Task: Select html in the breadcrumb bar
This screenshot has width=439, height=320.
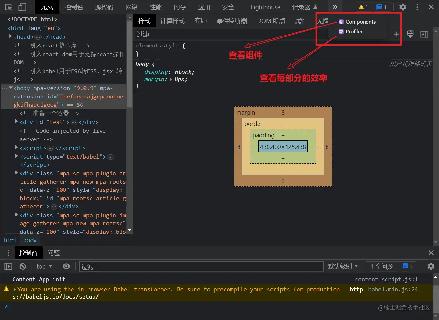Action: [10, 240]
